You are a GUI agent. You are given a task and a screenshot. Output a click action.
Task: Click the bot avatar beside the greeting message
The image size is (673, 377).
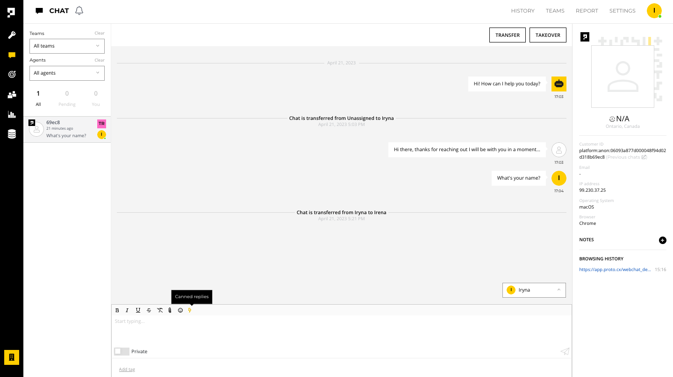559,84
